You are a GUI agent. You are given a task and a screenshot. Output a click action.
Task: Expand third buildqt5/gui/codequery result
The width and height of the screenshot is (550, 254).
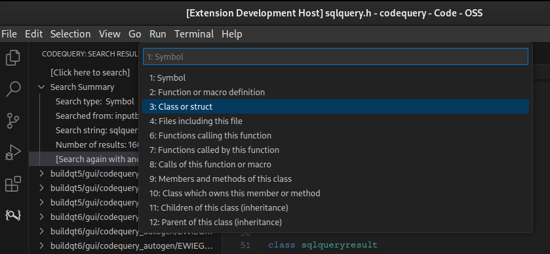pos(41,202)
